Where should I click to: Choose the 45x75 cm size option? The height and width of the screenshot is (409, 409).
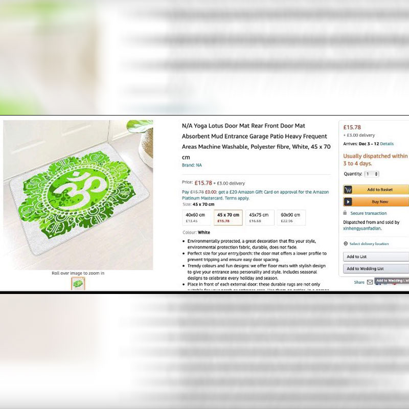point(260,218)
